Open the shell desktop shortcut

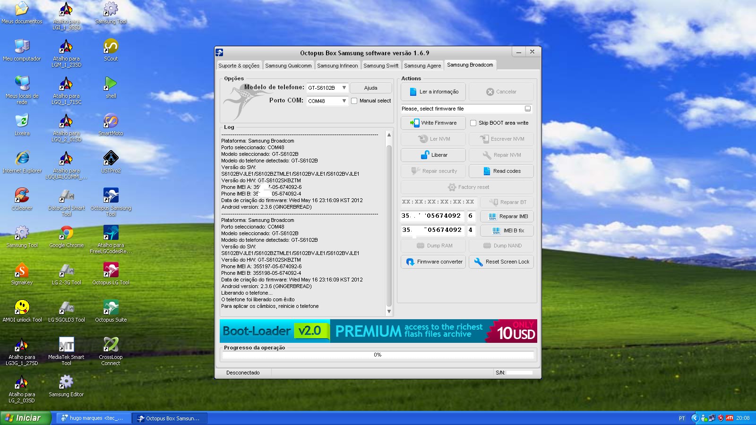tap(111, 87)
